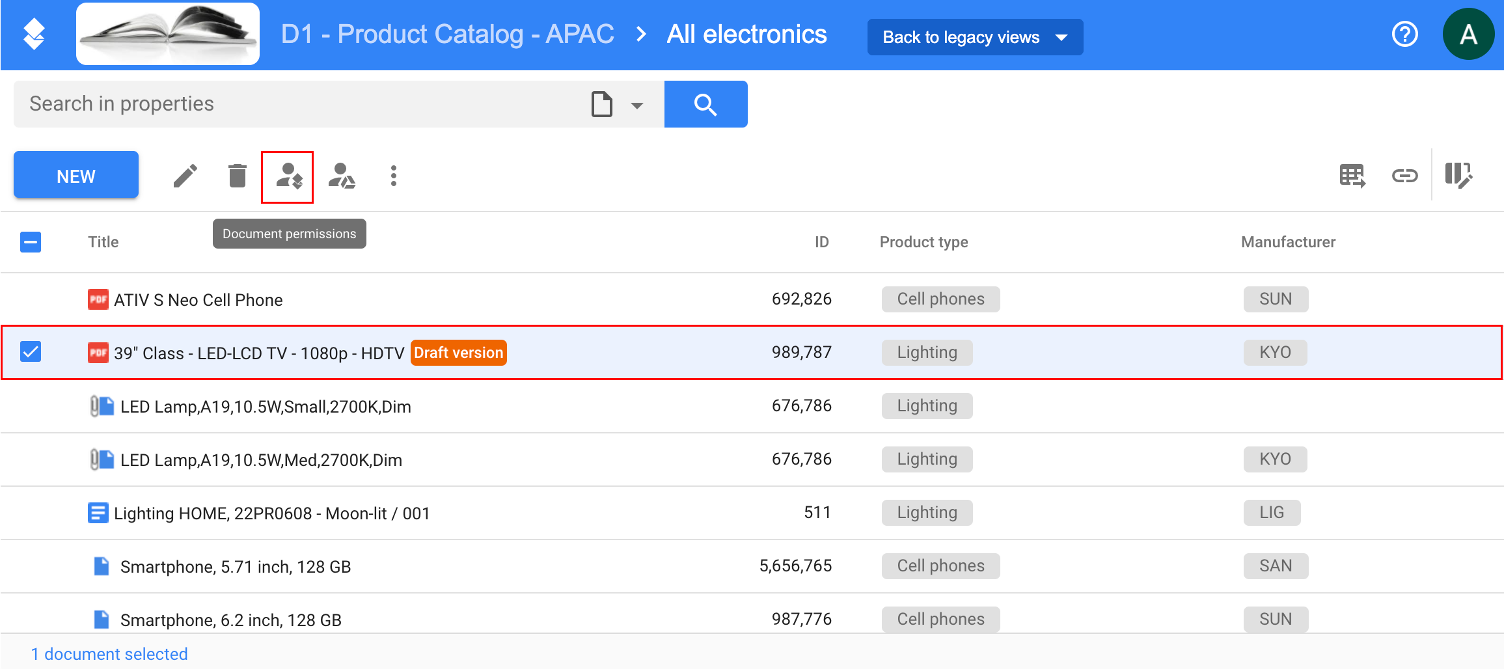This screenshot has width=1504, height=669.
Task: Sort by Manufacturer column header
Action: 1288,242
